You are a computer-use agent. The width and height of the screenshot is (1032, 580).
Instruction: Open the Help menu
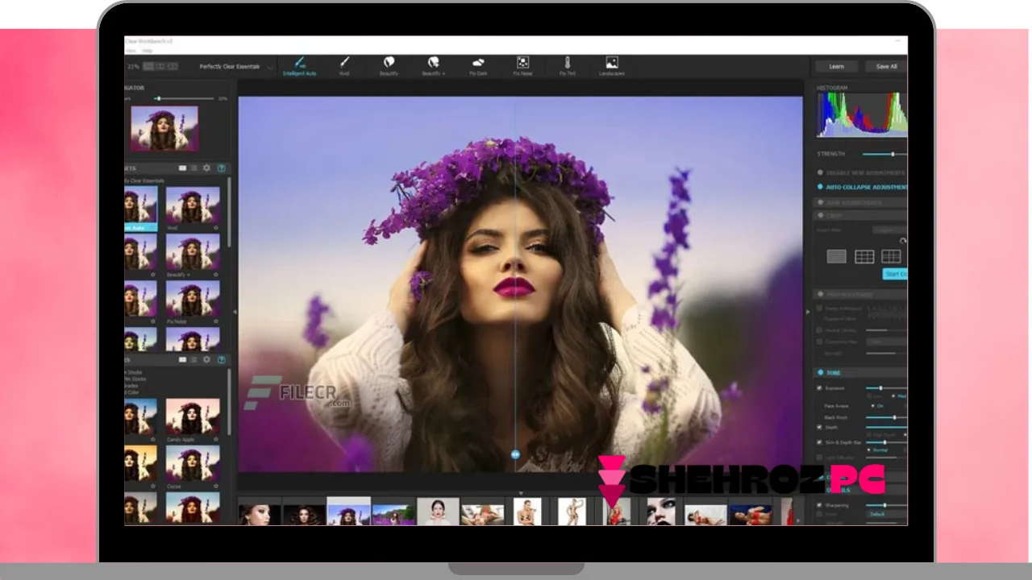tap(148, 50)
